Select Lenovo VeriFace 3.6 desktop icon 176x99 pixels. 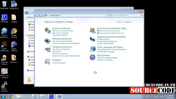pyautogui.click(x=4, y=46)
